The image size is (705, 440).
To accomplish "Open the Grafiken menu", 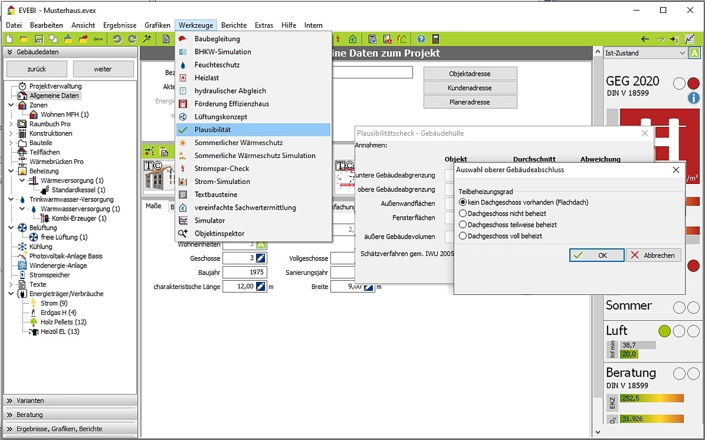I will pyautogui.click(x=157, y=25).
